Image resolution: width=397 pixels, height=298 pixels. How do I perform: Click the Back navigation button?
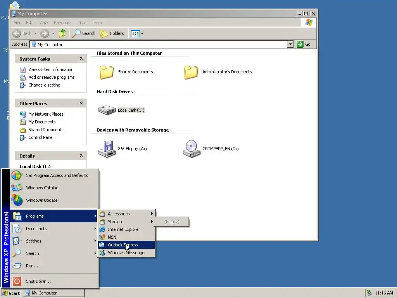click(22, 33)
